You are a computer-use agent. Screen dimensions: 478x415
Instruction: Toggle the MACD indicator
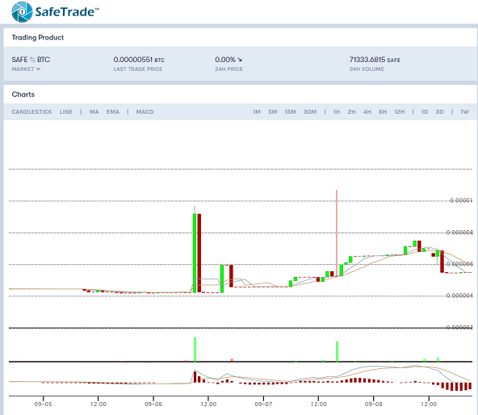click(145, 112)
